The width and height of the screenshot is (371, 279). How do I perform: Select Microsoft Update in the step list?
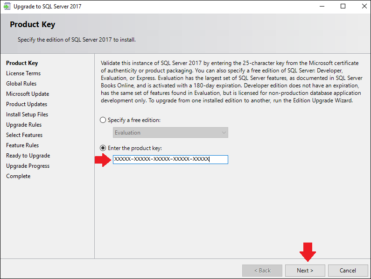(28, 94)
